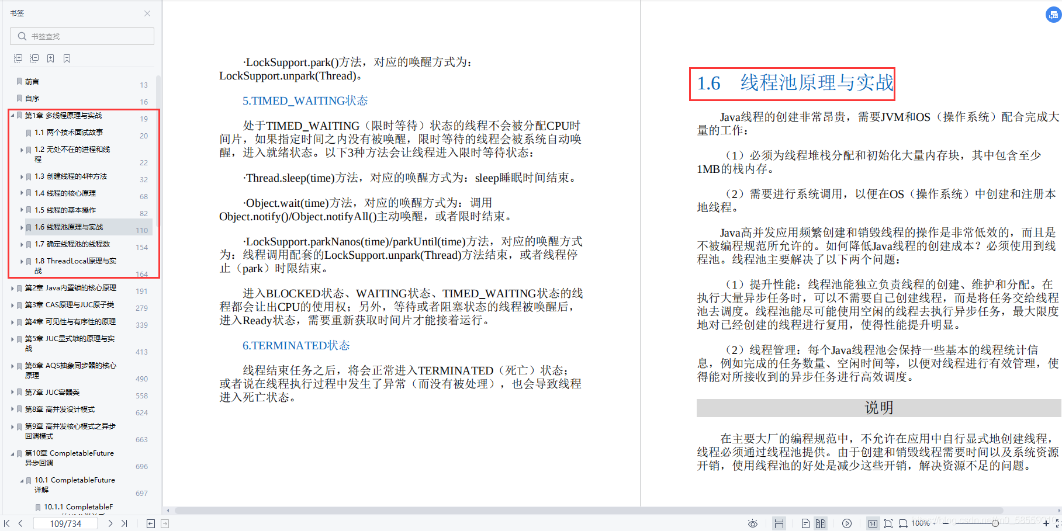
Task: Click the 5.TIMED_WAITING状态 heading
Action: coord(305,101)
